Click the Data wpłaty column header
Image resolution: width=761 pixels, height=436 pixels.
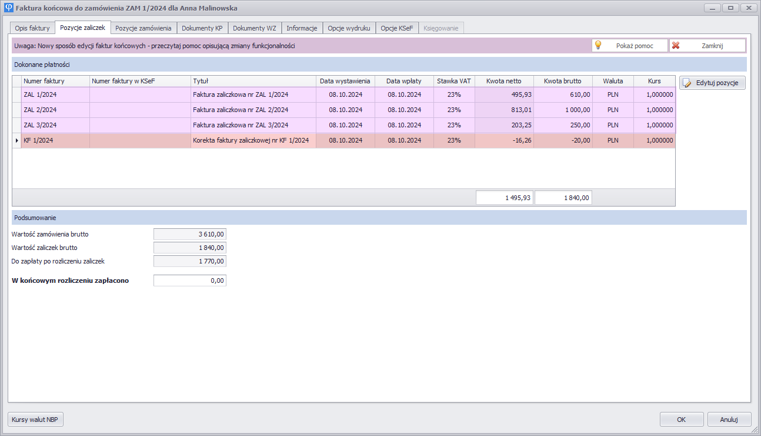403,81
